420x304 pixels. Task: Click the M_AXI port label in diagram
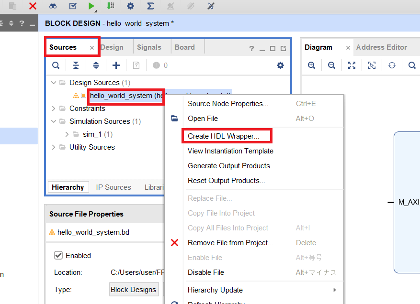[x=409, y=202]
